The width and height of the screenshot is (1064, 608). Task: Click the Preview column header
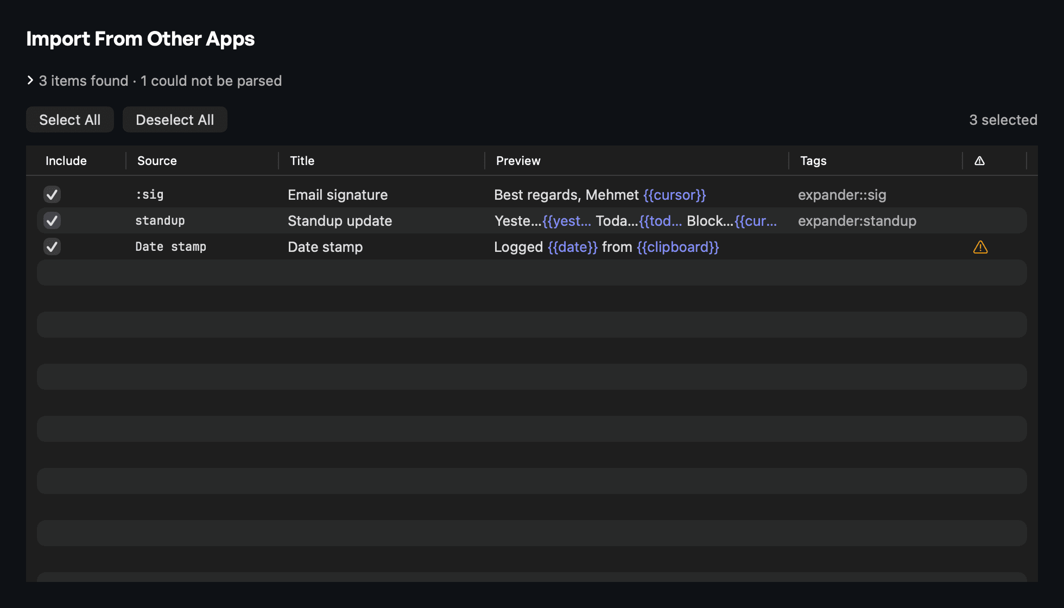(x=518, y=161)
